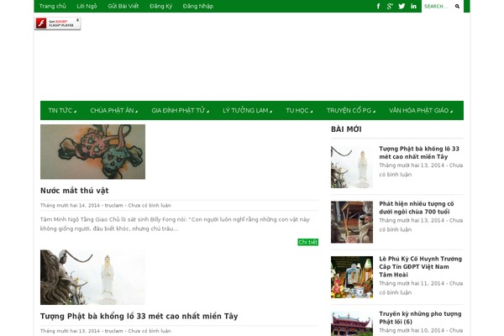Open Chưa có bình luận link under Nước mắt thú vật
Screen dimensions: 504x336
coord(150,205)
